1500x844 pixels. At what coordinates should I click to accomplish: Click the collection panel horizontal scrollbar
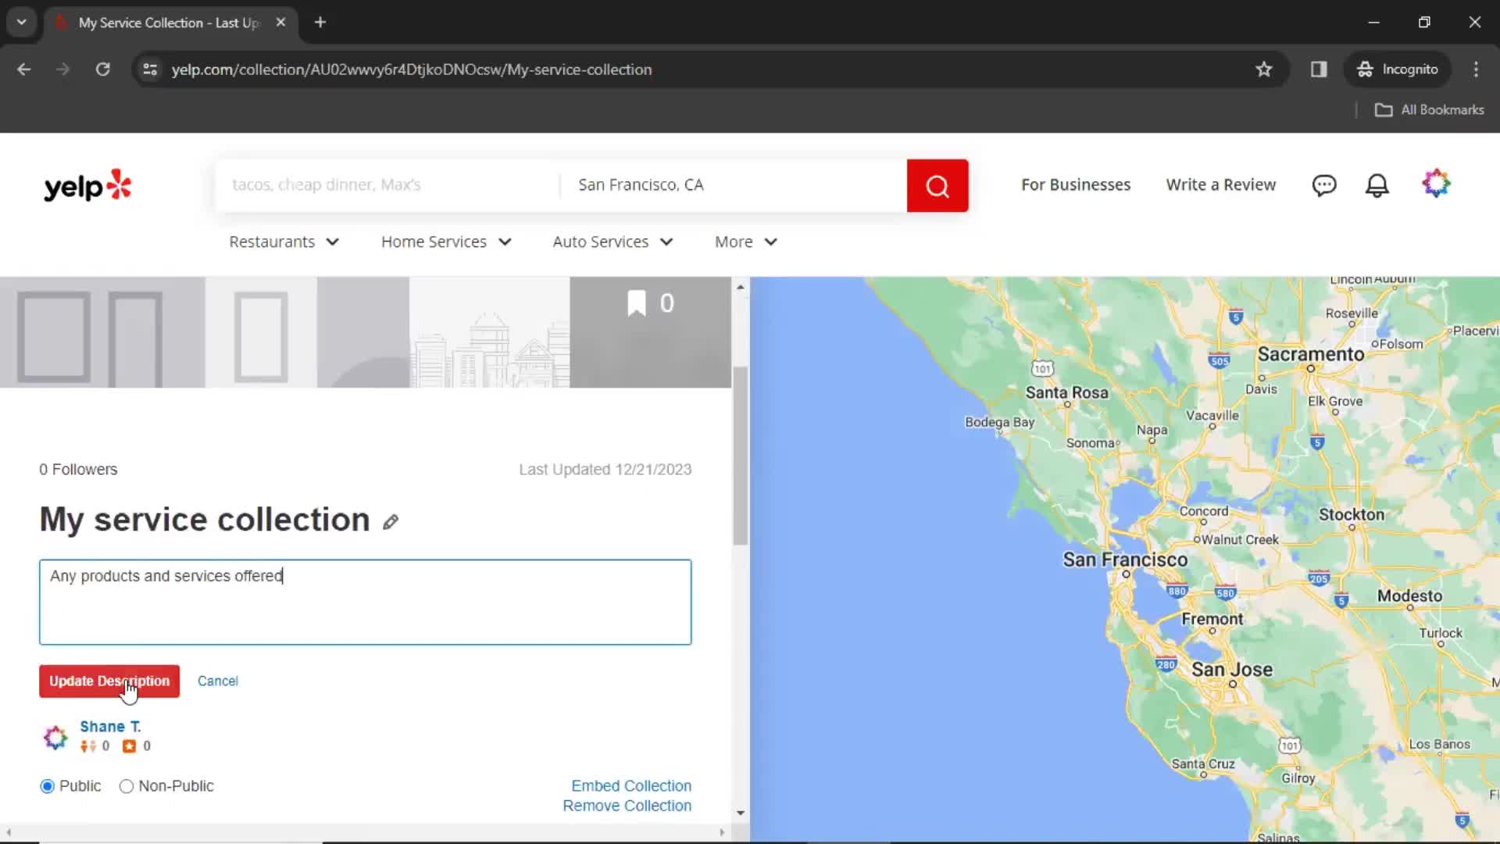point(365,832)
